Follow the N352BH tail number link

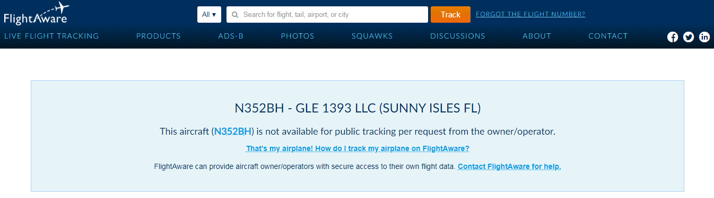point(233,131)
